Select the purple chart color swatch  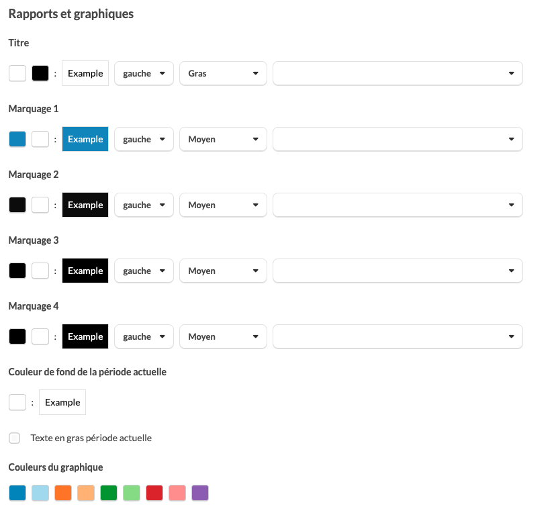(x=200, y=493)
